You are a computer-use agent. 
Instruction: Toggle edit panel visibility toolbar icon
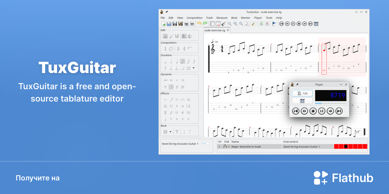(212, 24)
